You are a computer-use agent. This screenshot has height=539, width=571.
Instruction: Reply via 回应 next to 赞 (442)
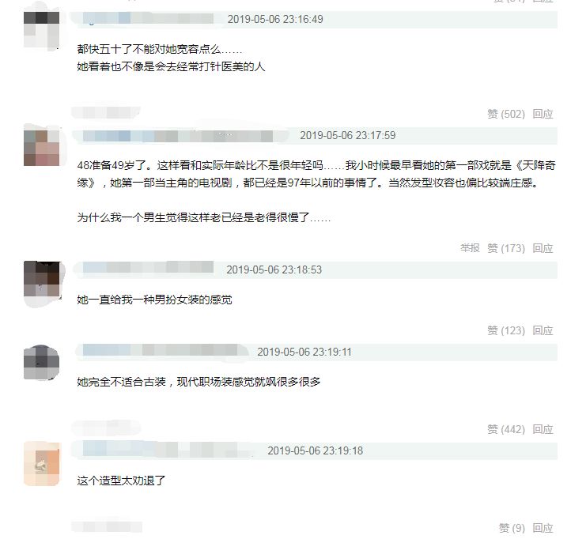pos(543,429)
